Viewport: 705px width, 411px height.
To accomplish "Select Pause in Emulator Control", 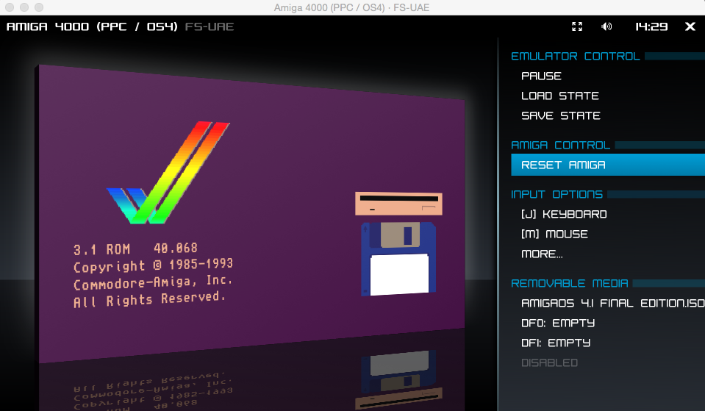I will coord(541,76).
